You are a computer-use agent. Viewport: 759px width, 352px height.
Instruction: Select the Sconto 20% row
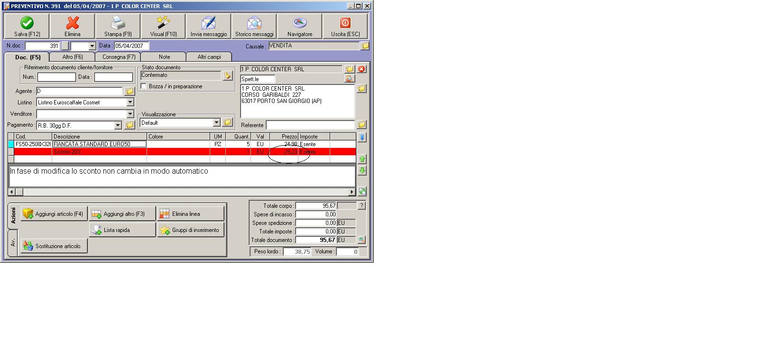185,152
